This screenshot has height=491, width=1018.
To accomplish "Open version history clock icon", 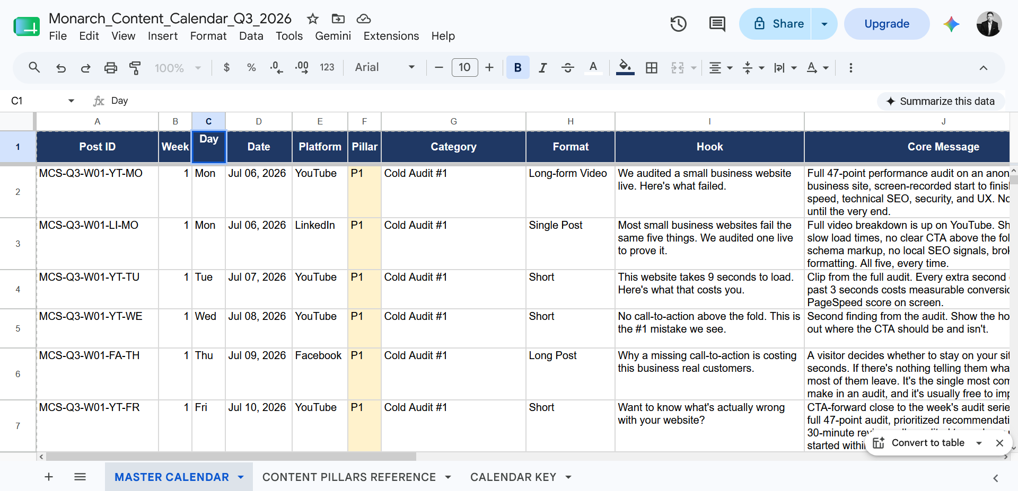I will coord(678,24).
